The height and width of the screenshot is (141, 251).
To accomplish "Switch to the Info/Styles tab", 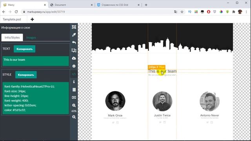I will [12, 38].
